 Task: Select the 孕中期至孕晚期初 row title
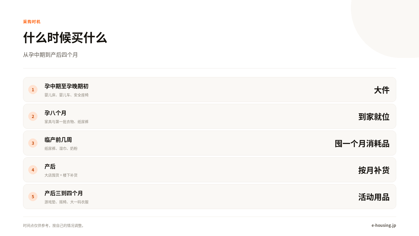[x=67, y=86]
